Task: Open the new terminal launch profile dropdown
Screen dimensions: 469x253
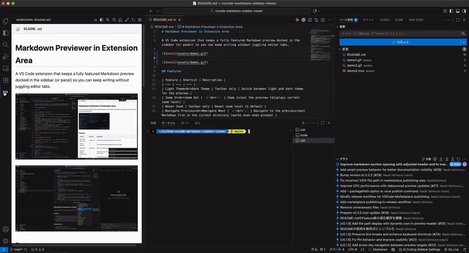Action: pyautogui.click(x=307, y=123)
